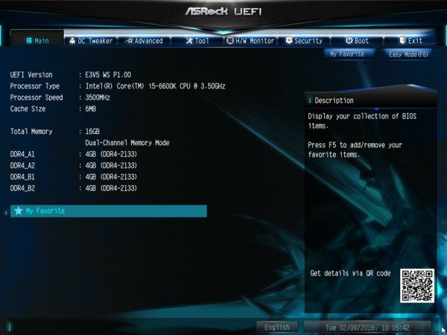Image resolution: width=447 pixels, height=335 pixels.
Task: Click the crossed tools icon on Tool tab
Action: click(189, 41)
